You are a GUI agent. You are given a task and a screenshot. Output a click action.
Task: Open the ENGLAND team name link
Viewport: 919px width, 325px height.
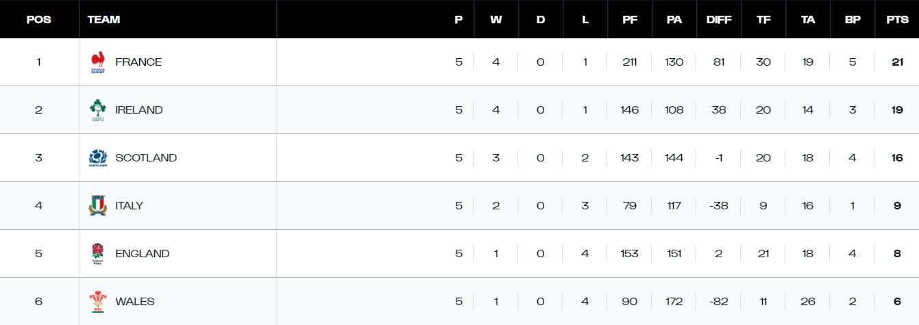tap(142, 254)
